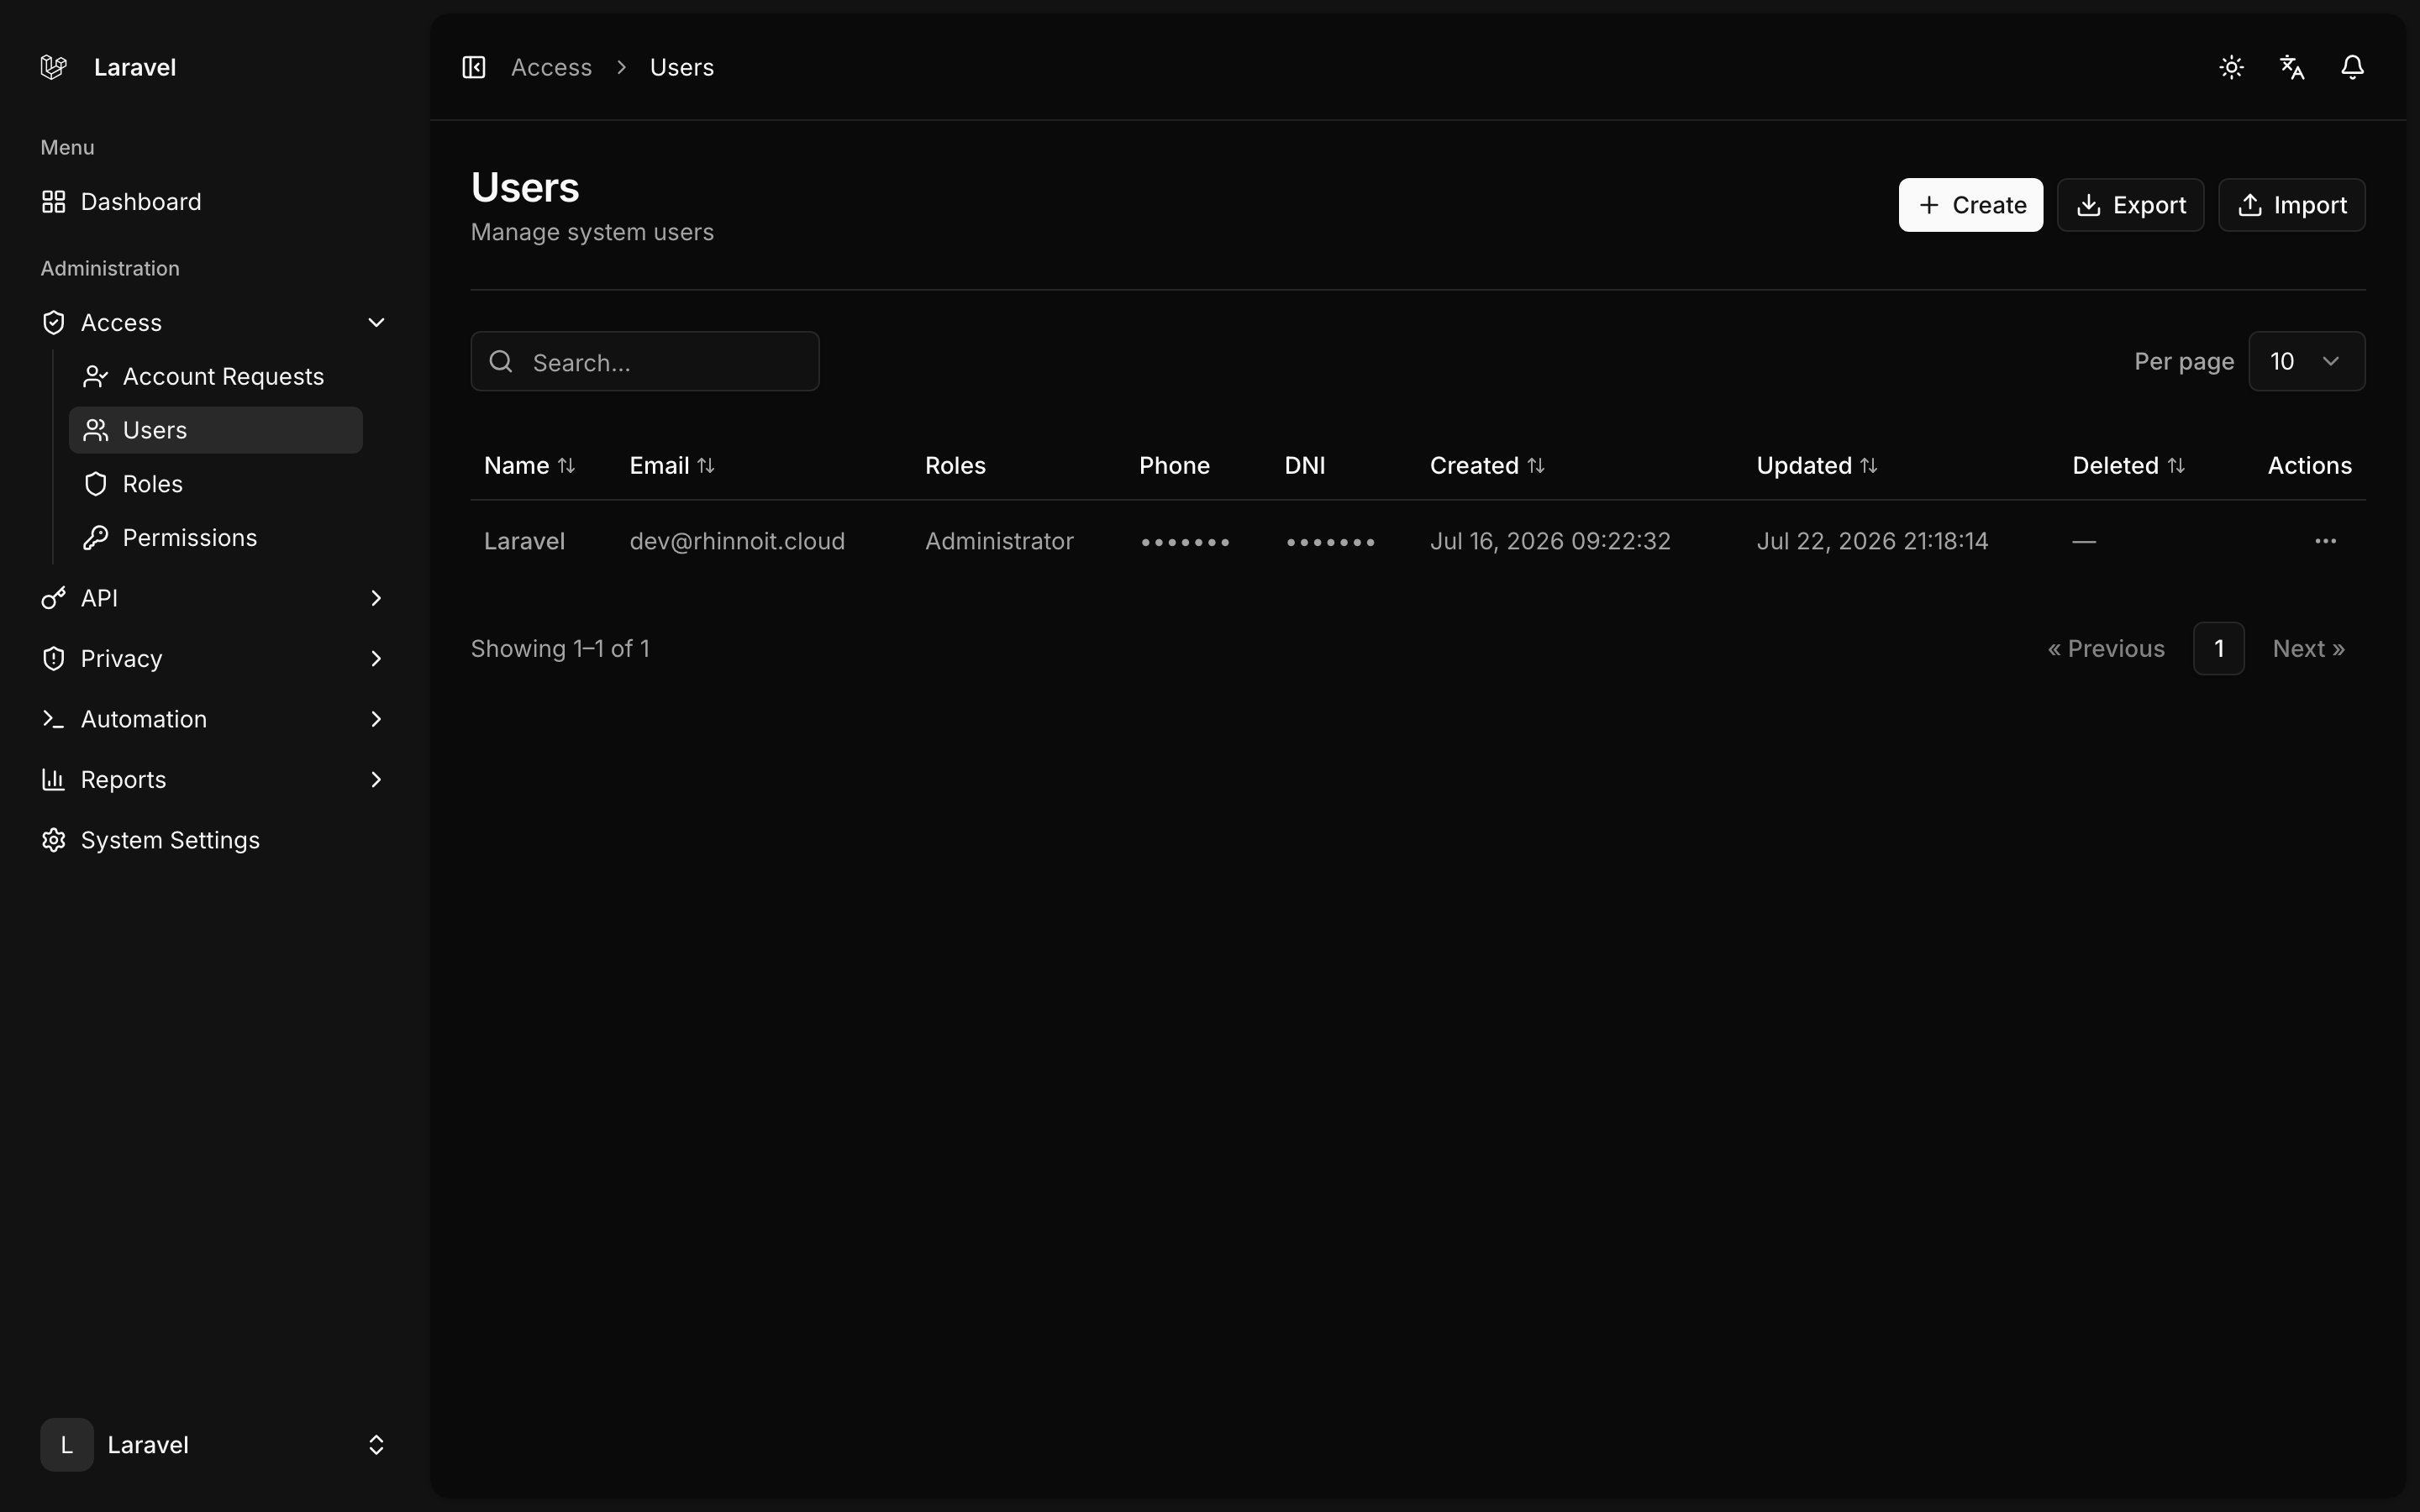Sort table by Email column arrows
The width and height of the screenshot is (2420, 1512).
[x=706, y=465]
